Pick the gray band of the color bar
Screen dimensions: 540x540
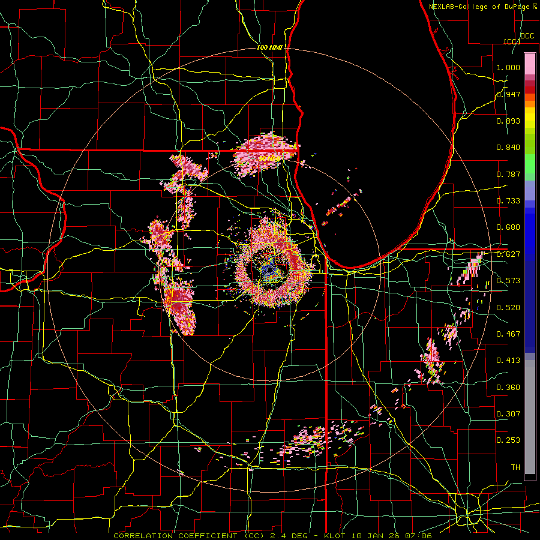click(530, 417)
